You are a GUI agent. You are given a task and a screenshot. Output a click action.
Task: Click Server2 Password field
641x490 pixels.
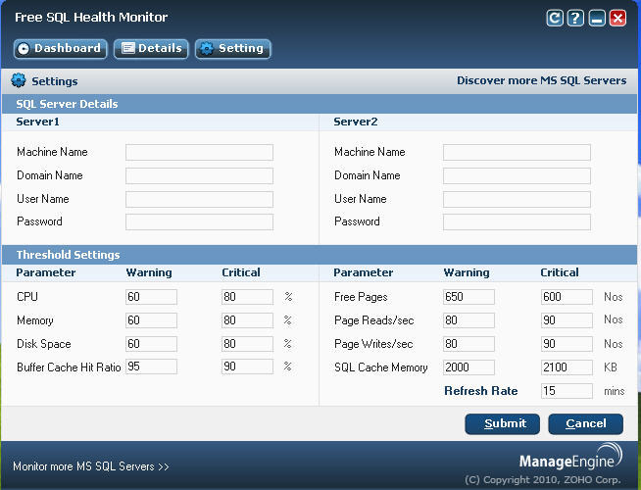[x=517, y=221]
